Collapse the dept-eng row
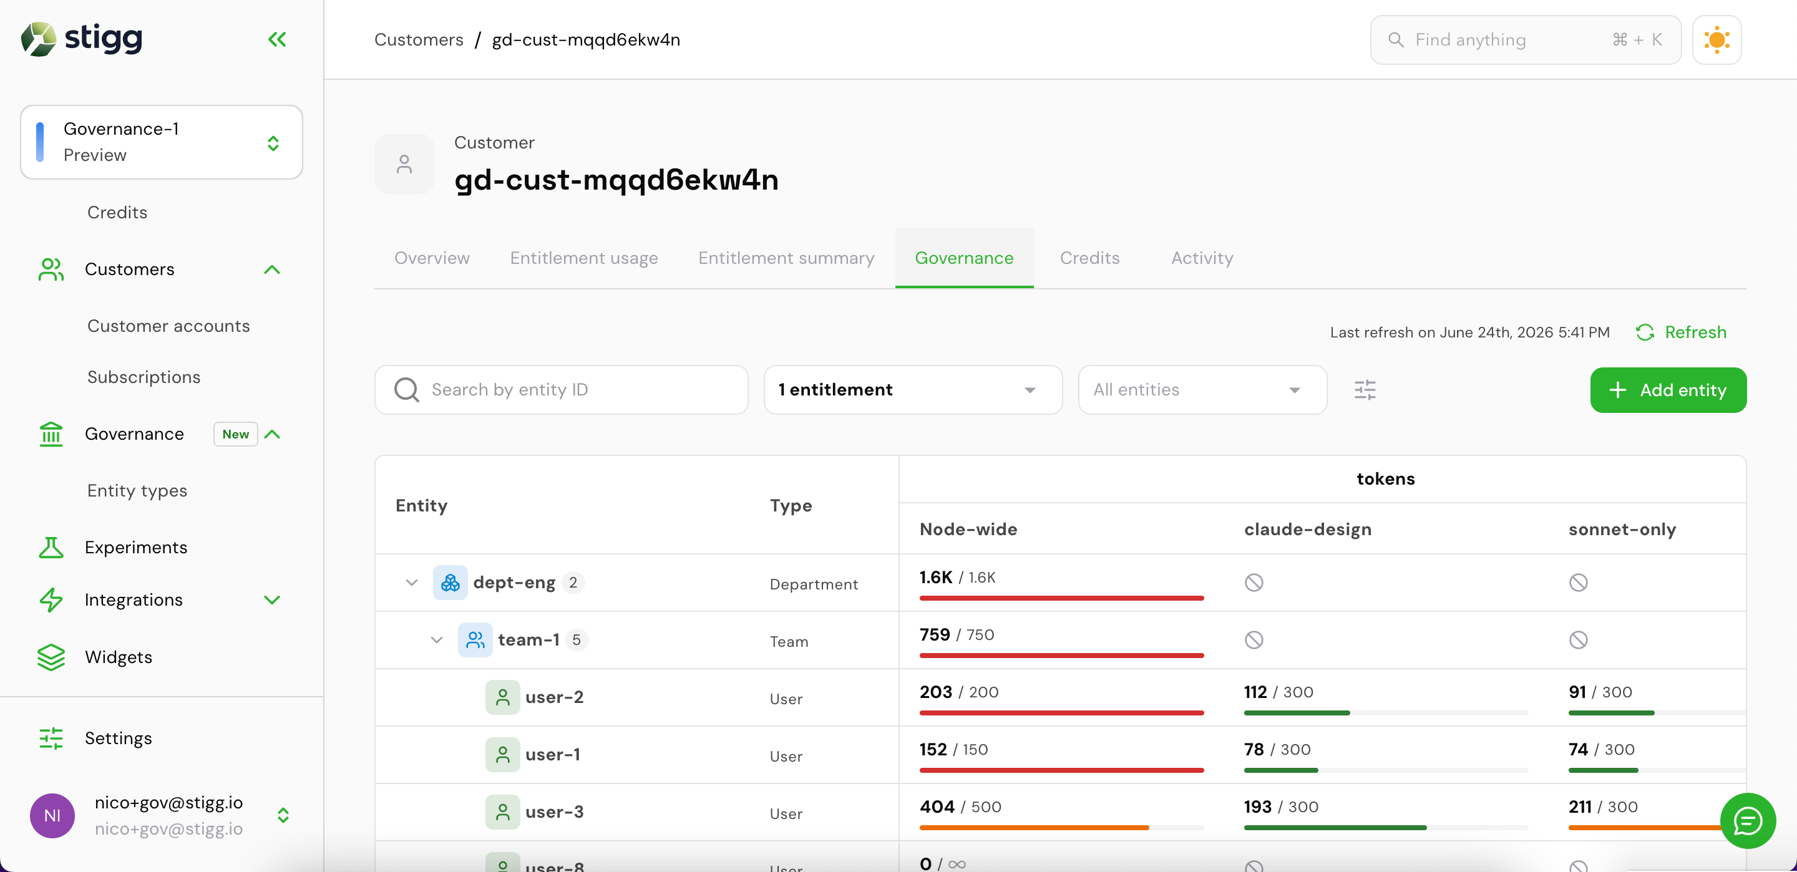1797x872 pixels. point(412,583)
